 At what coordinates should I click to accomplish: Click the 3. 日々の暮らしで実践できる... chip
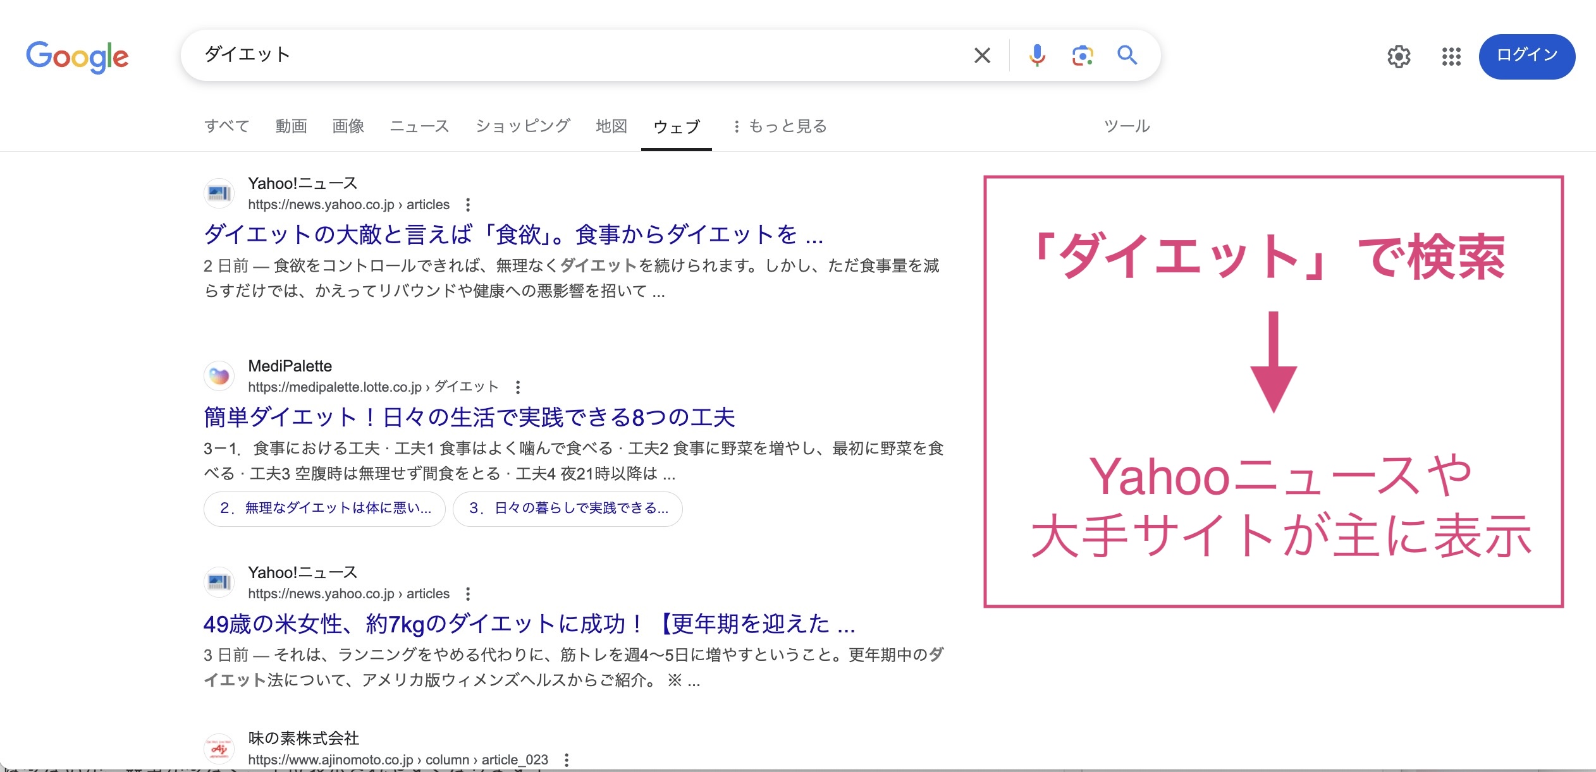click(x=568, y=509)
